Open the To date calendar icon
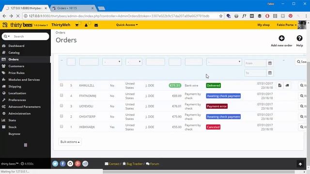The height and width of the screenshot is (174, 310). tap(270, 73)
